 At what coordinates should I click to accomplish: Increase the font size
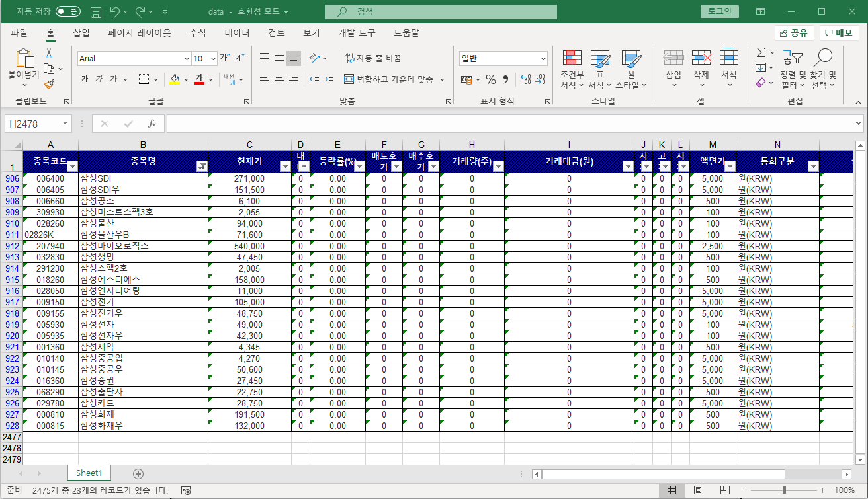point(224,58)
